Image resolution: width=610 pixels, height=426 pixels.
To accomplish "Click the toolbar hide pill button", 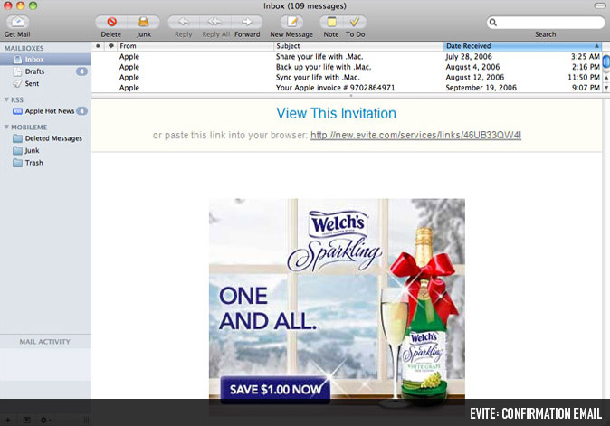I will [x=600, y=5].
